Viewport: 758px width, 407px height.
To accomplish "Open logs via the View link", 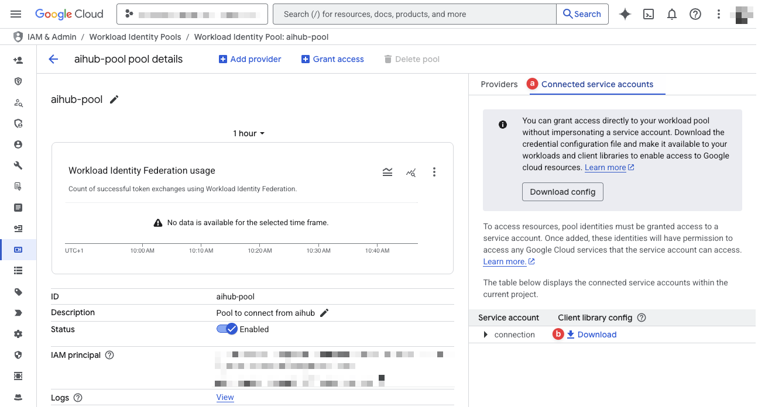I will point(225,397).
